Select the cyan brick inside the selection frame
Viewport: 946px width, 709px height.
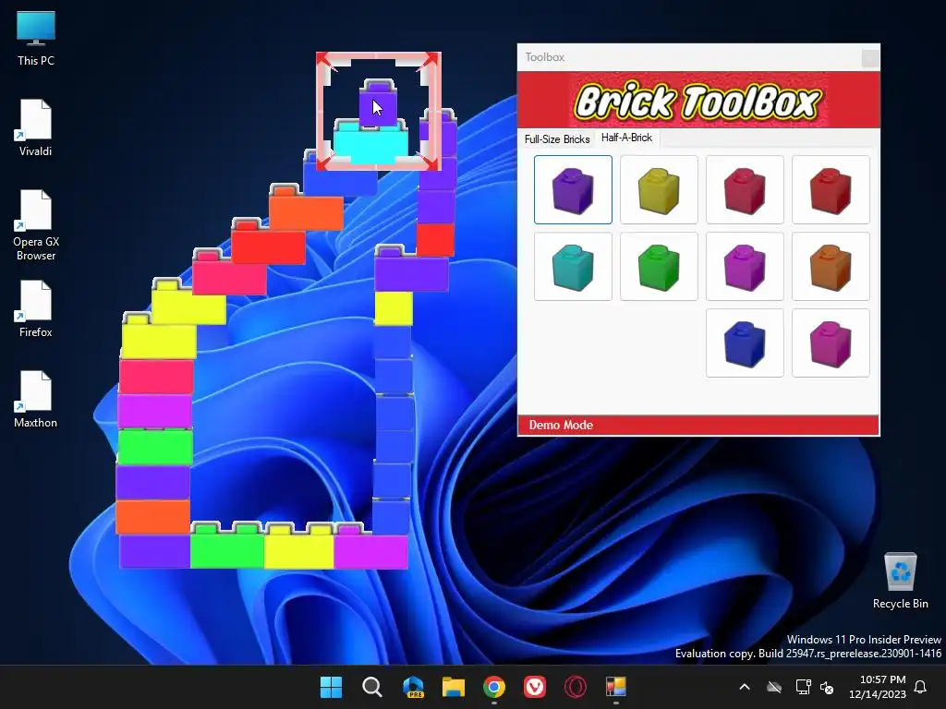tap(371, 143)
